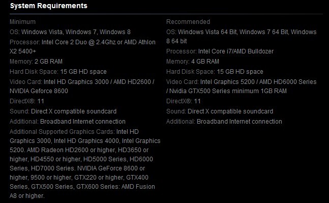The width and height of the screenshot is (329, 203).
Task: Click Additional Supported Graphics Cards label
Action: [x=62, y=132]
